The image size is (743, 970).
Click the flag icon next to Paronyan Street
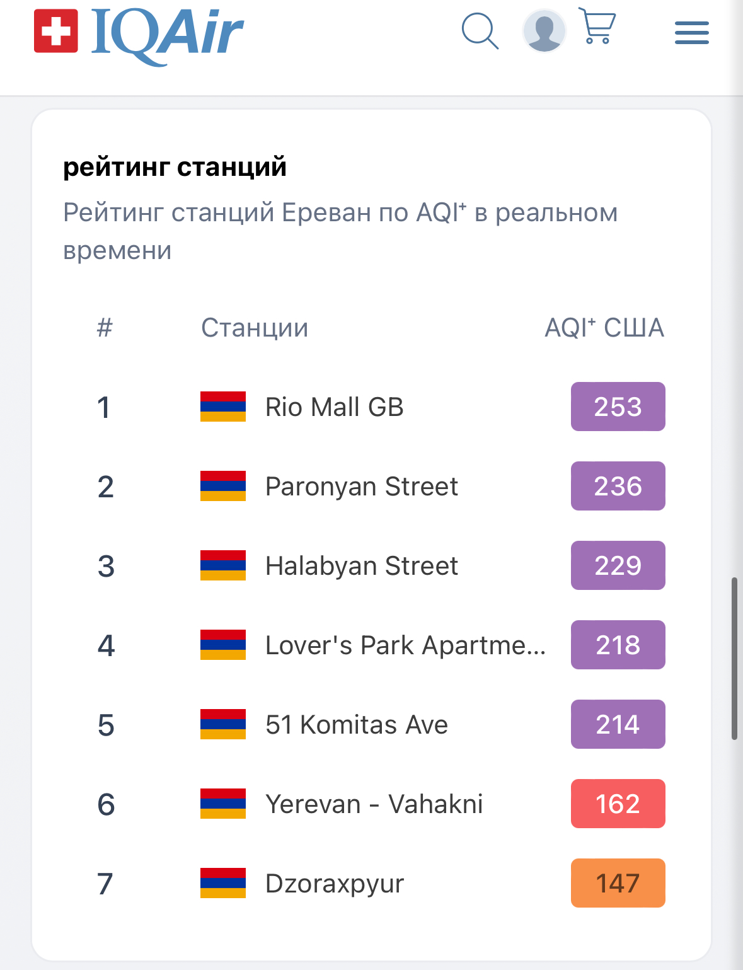click(223, 486)
